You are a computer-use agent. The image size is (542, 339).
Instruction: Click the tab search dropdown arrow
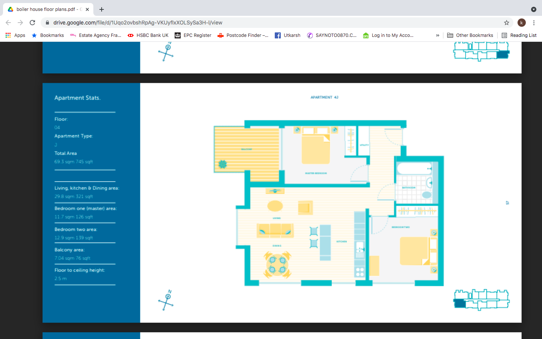click(533, 9)
